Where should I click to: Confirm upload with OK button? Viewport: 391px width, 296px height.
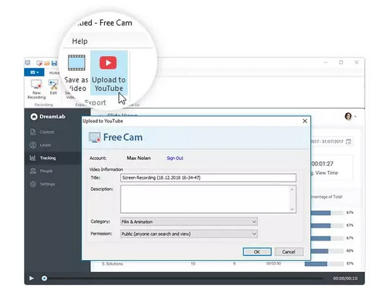(257, 252)
